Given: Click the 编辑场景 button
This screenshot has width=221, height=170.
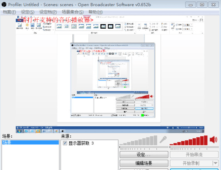Looking at the screenshot, I should 144,163.
